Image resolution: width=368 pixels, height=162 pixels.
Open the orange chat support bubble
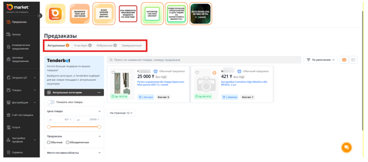[346, 147]
